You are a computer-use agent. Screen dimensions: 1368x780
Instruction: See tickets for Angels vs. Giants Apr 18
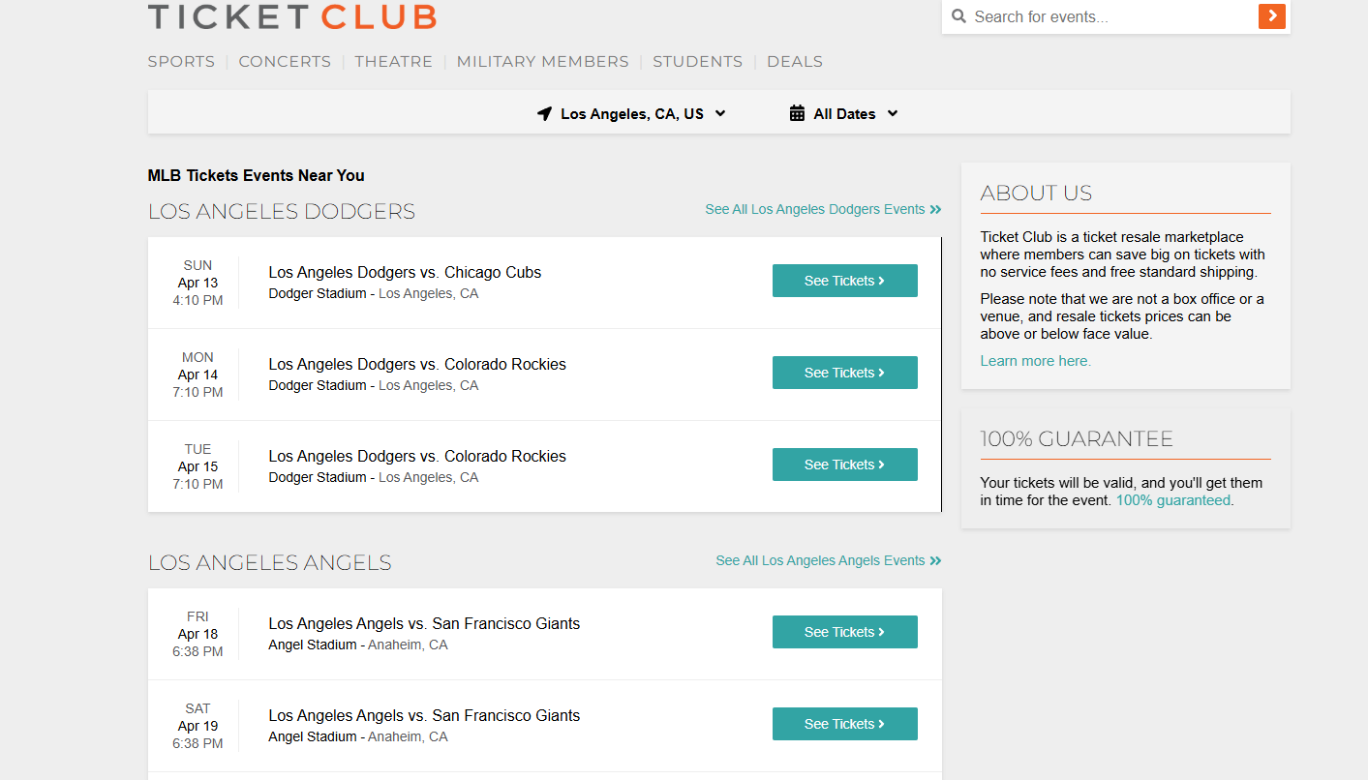(845, 632)
